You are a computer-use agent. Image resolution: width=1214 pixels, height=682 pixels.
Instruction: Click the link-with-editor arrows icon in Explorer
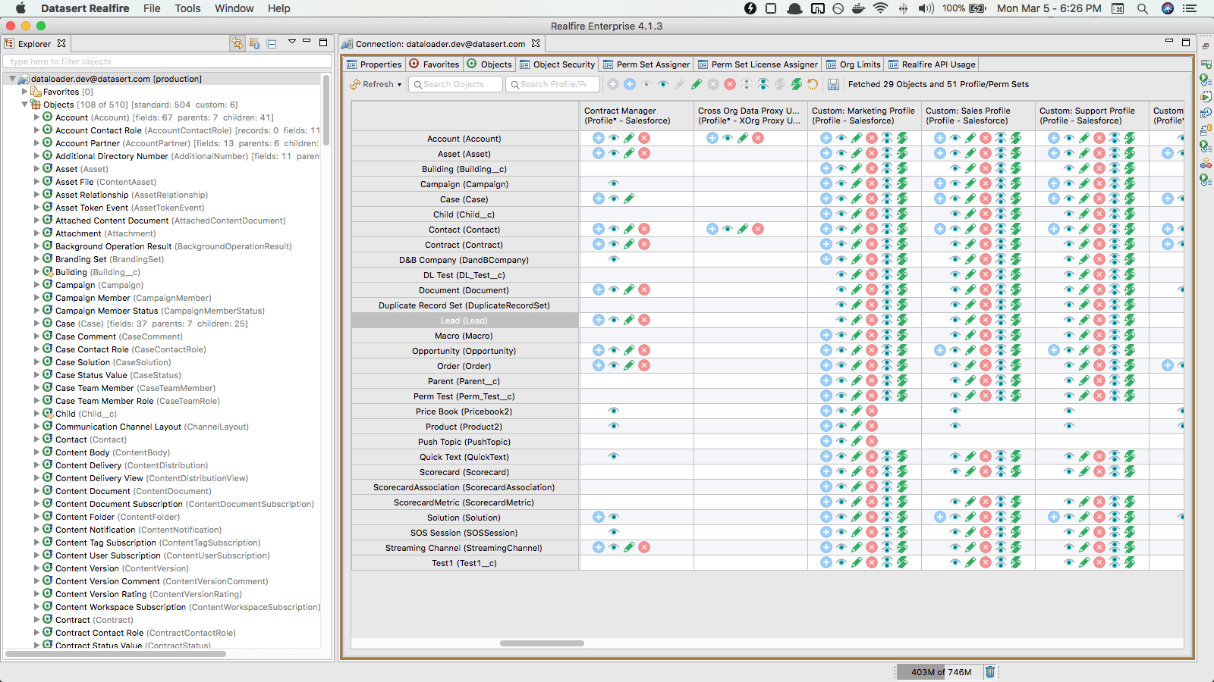click(x=237, y=43)
